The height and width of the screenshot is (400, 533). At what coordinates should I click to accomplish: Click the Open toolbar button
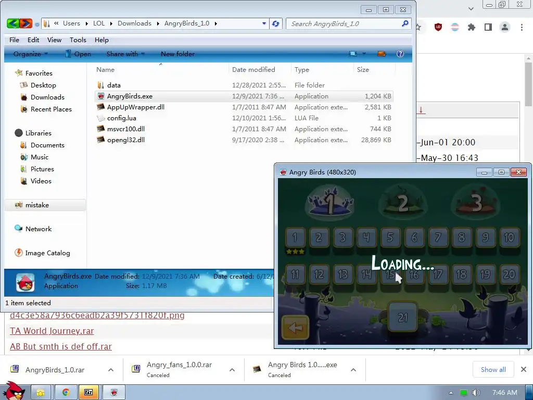[x=78, y=54]
